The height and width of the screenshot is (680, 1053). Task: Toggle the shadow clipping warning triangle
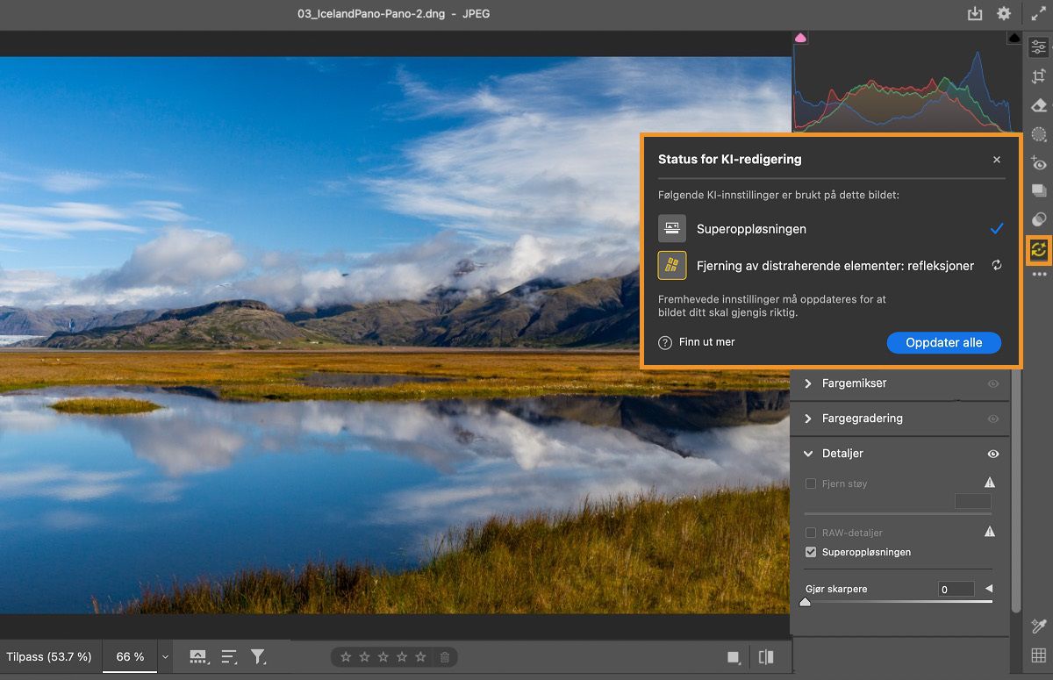point(800,38)
